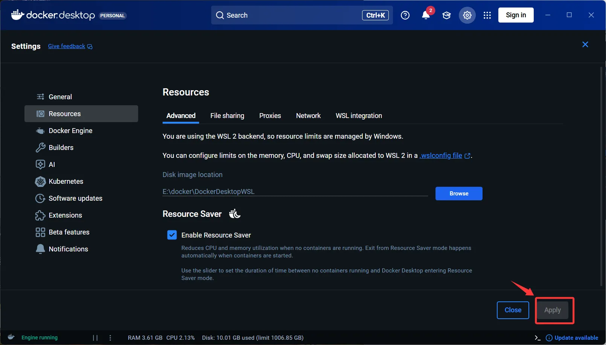Click the search magnifier icon
Viewport: 606px width, 345px height.
(x=220, y=15)
